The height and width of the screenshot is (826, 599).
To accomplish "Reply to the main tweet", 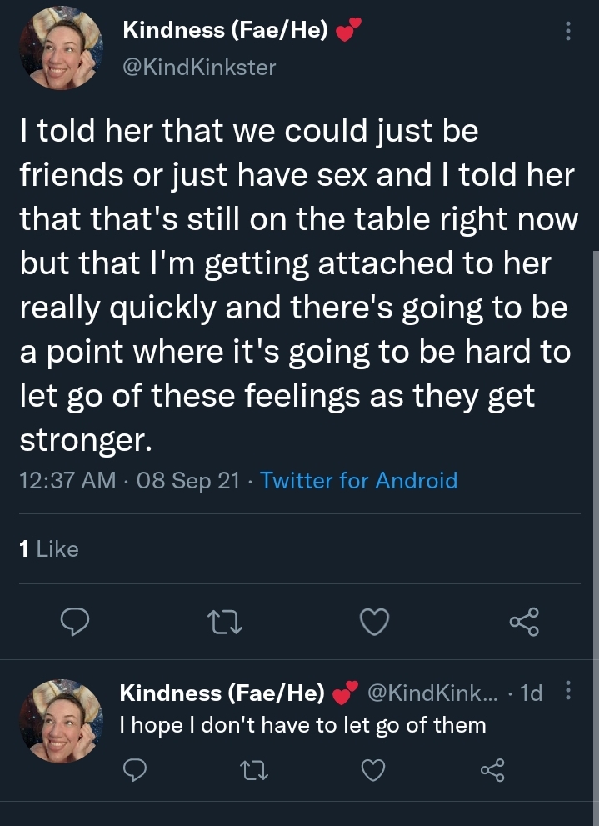I will [75, 622].
